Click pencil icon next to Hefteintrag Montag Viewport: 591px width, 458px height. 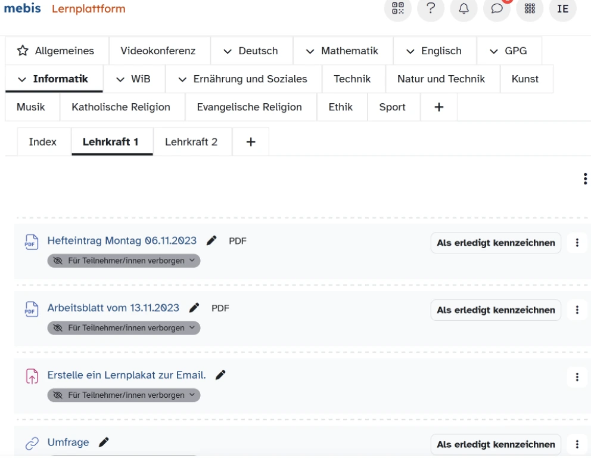point(210,241)
